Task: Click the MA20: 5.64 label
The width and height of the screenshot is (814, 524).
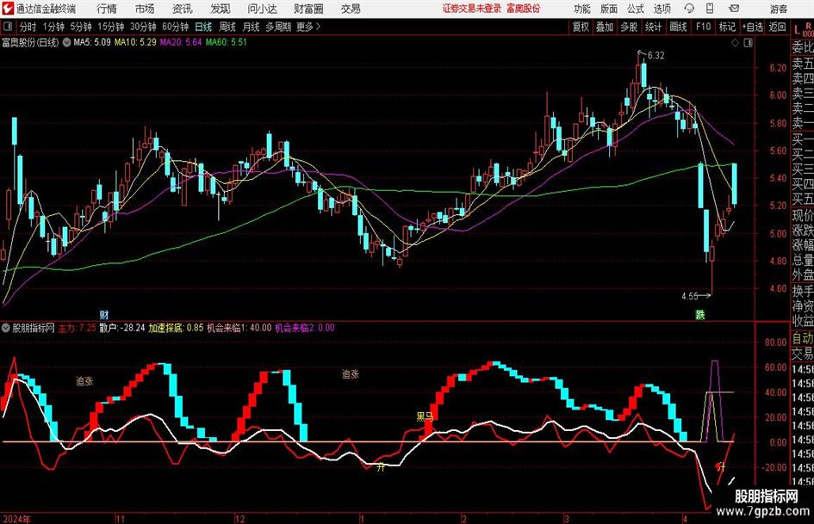Action: [x=181, y=42]
